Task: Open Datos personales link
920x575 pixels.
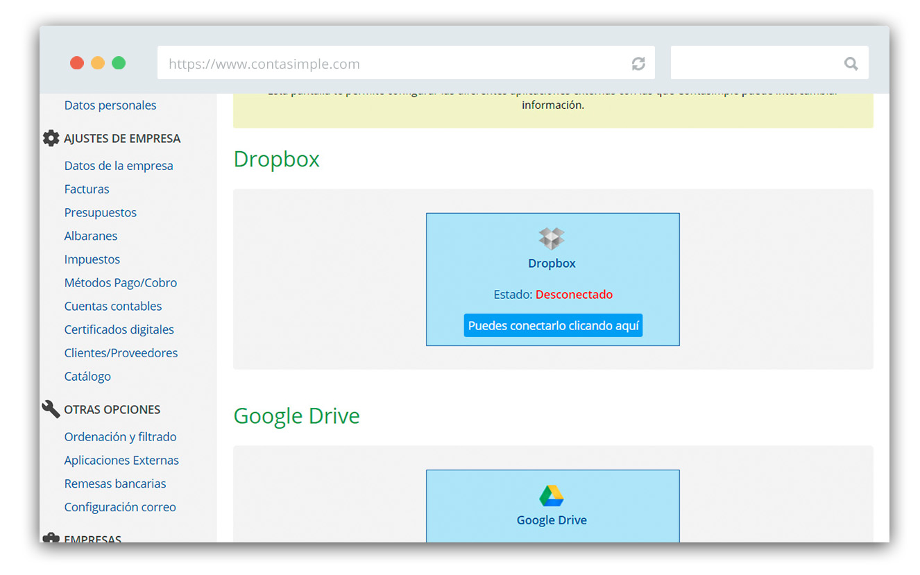Action: point(110,105)
